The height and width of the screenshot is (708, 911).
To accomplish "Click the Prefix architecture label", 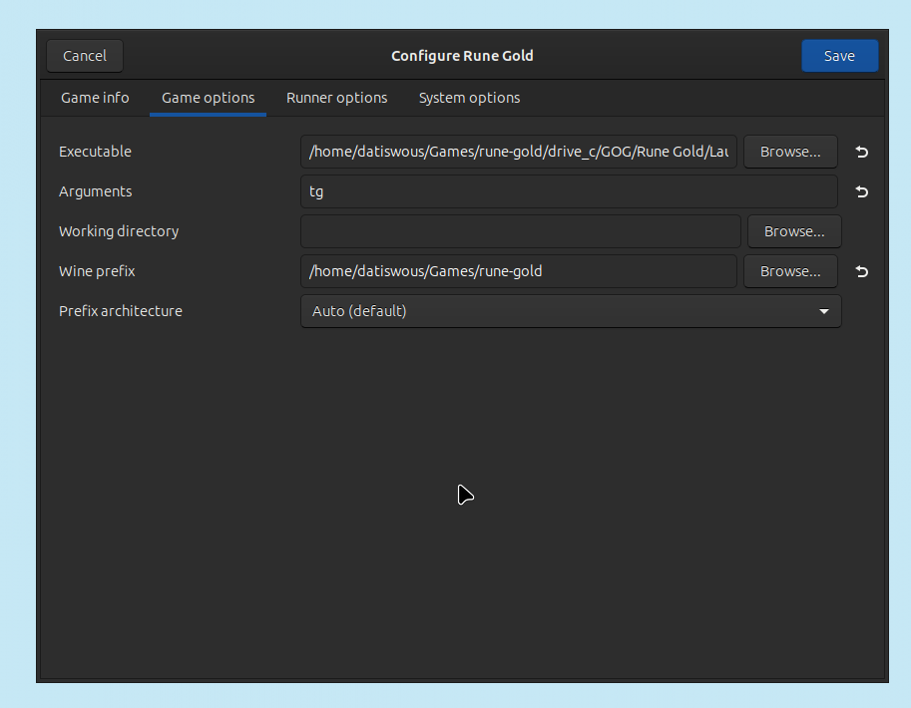I will [x=121, y=311].
